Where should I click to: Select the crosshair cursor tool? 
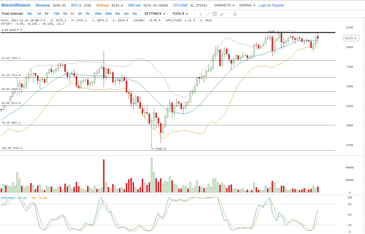coord(200,14)
